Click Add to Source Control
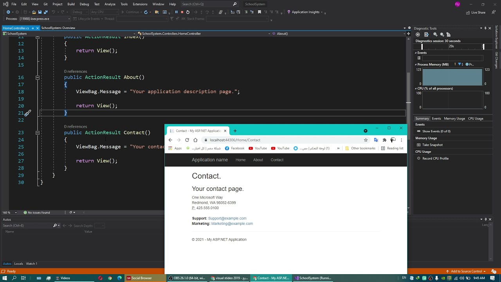Viewport: 501px width, 282px height. pyautogui.click(x=466, y=271)
